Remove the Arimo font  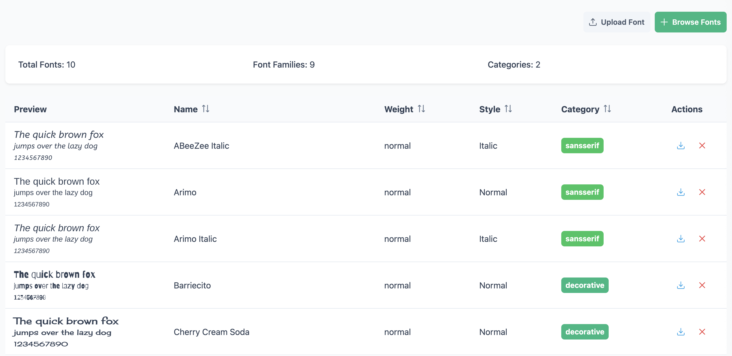tap(702, 192)
